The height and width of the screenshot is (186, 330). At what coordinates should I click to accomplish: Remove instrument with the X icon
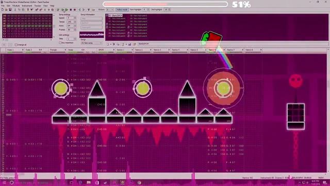click(114, 44)
